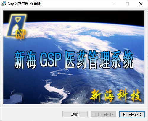Click the right chevron on 下一步
Image resolution: width=148 pixels, height=121 pixels.
tap(141, 115)
